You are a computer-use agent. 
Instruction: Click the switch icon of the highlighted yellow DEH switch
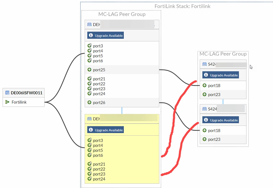pos(89,119)
